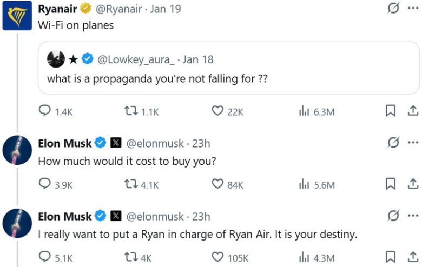
Task: Like the "It is your destiny" post
Action: 217,258
